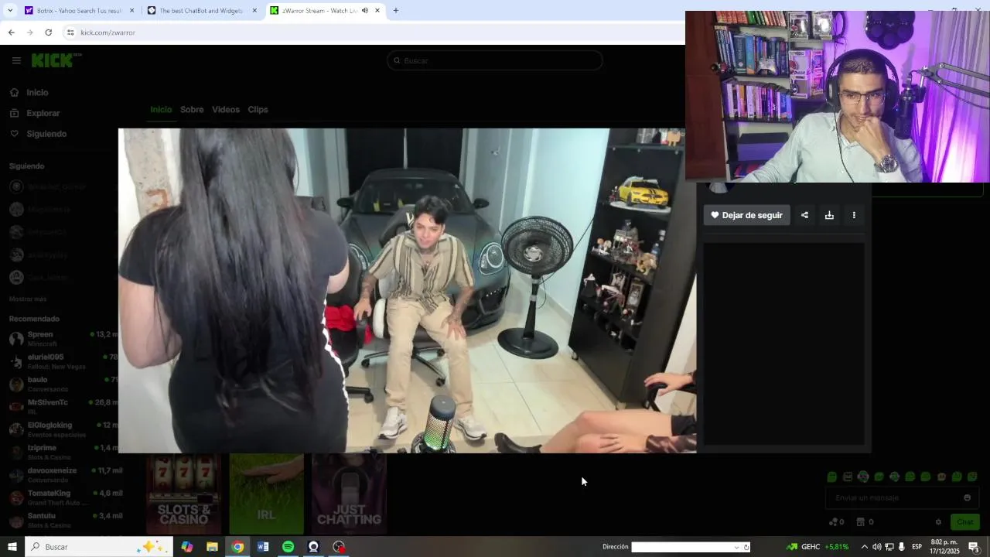Click the green Chat send button
Screen dimensions: 990x557
coord(965,522)
